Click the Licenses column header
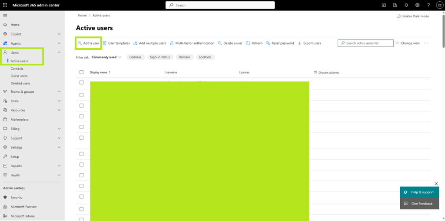The width and height of the screenshot is (445, 221). [x=244, y=72]
